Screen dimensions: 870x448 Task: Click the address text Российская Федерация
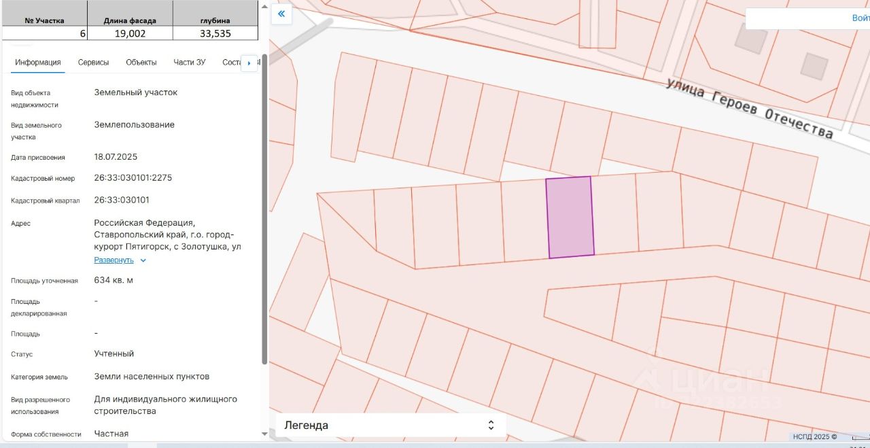144,223
